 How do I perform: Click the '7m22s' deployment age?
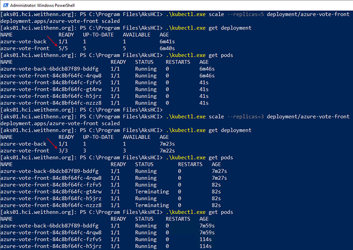(167, 151)
